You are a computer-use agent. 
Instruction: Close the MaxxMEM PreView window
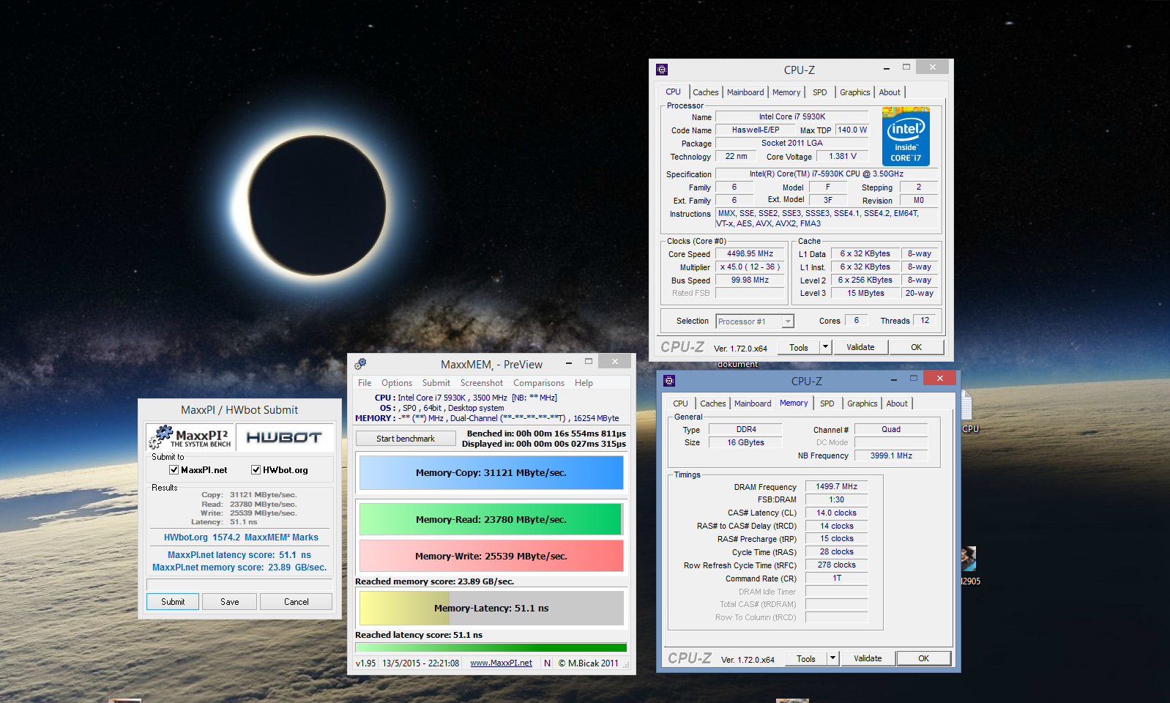tap(615, 361)
